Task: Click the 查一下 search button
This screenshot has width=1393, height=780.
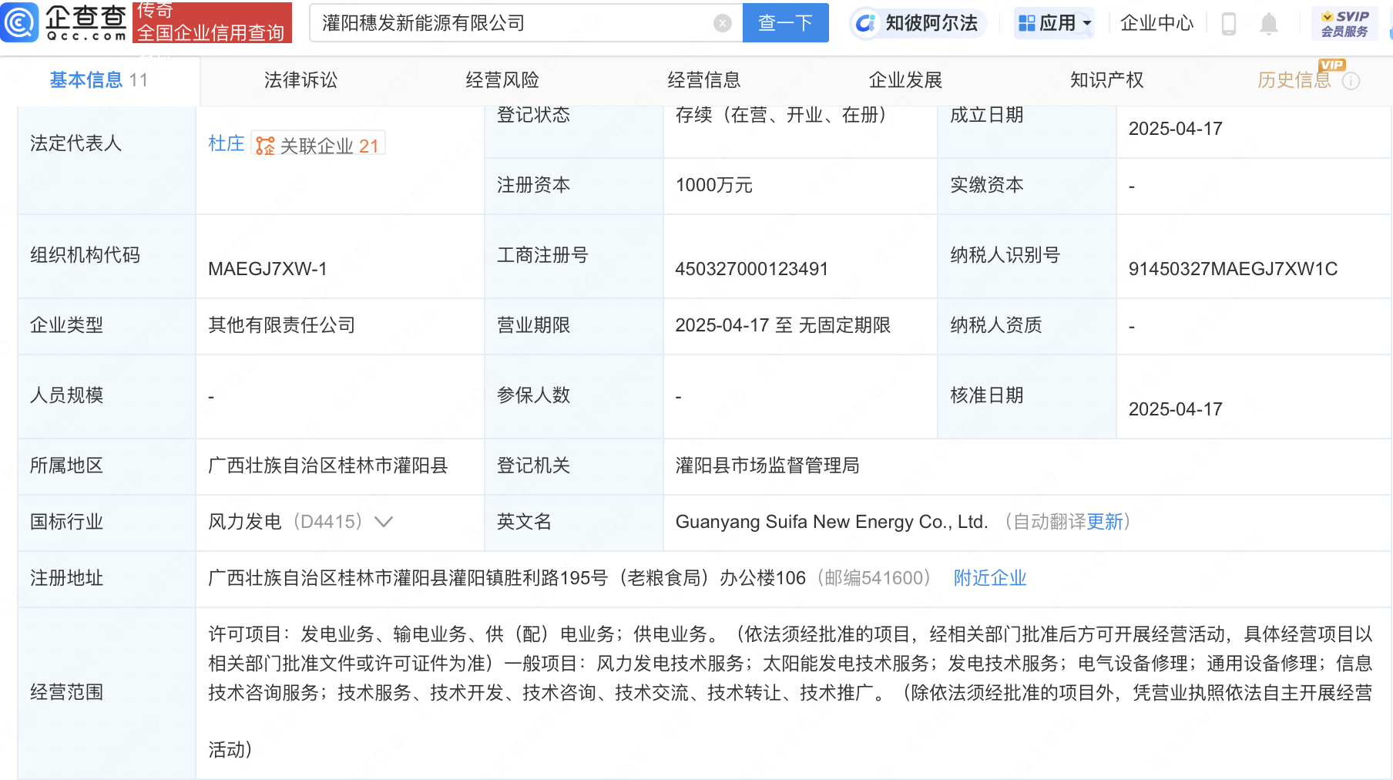Action: click(785, 23)
